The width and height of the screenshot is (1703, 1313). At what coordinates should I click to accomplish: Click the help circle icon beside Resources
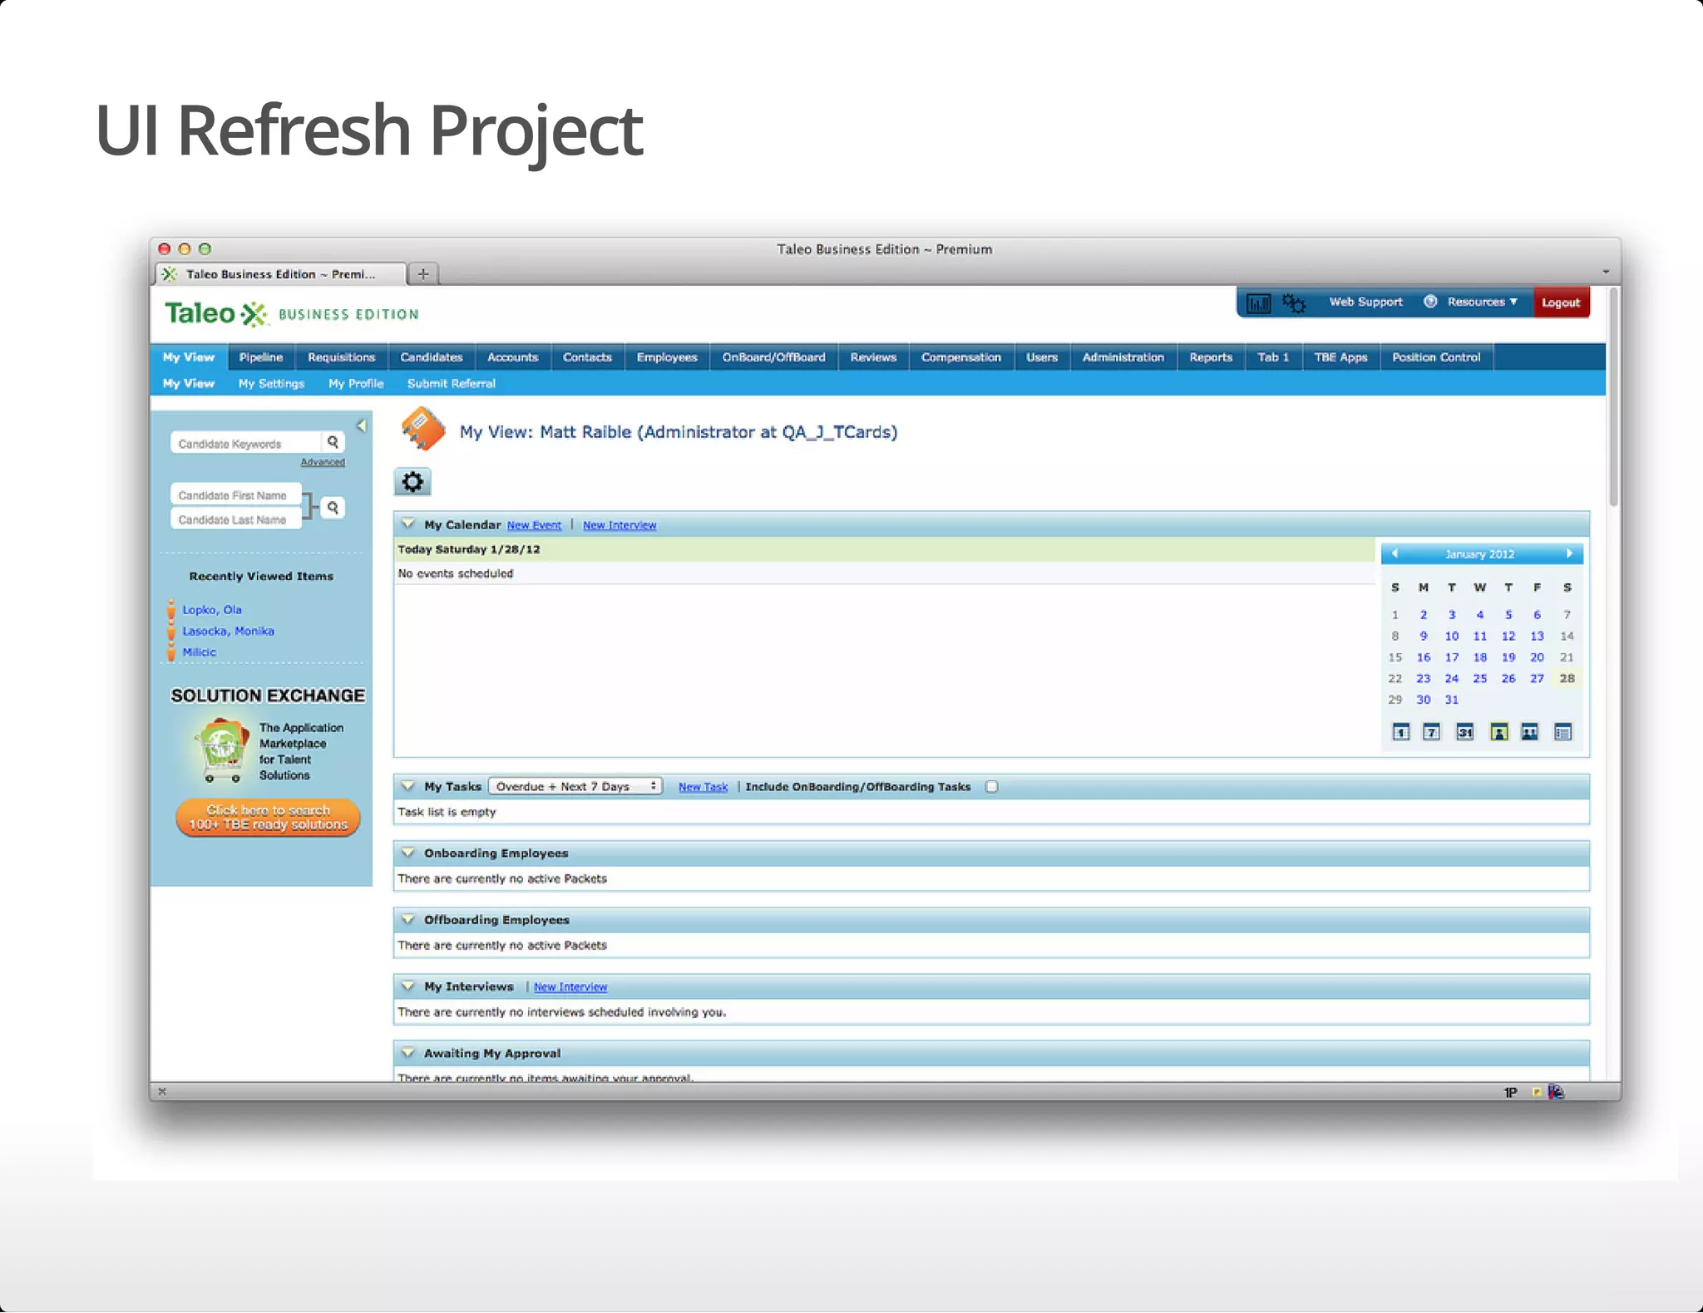(x=1430, y=302)
